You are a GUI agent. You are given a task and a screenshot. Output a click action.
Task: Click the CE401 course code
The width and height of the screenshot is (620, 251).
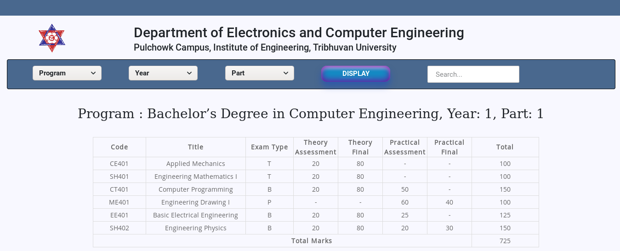point(119,164)
